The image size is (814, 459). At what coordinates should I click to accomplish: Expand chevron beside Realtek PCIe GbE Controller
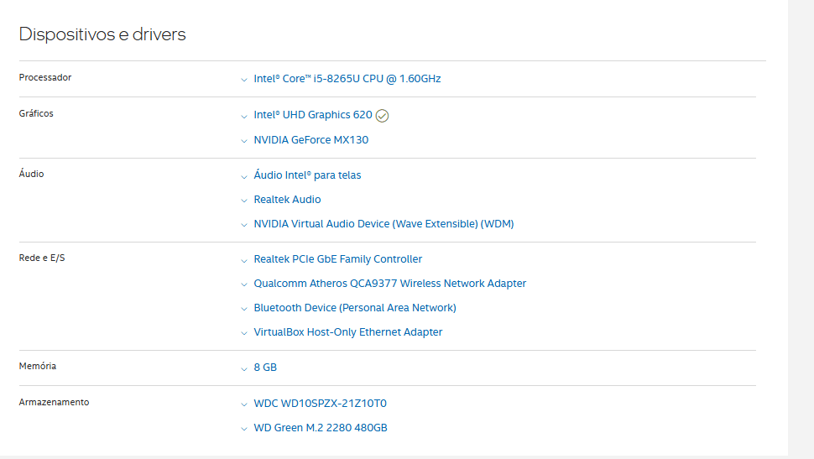pos(244,261)
